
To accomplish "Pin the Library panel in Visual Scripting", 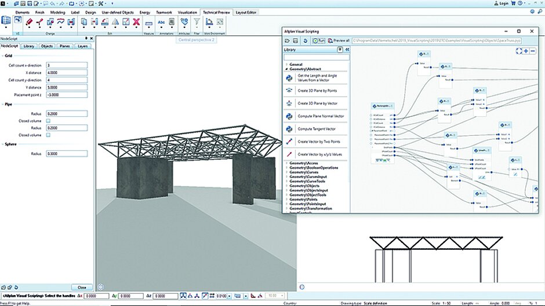I will pos(340,50).
